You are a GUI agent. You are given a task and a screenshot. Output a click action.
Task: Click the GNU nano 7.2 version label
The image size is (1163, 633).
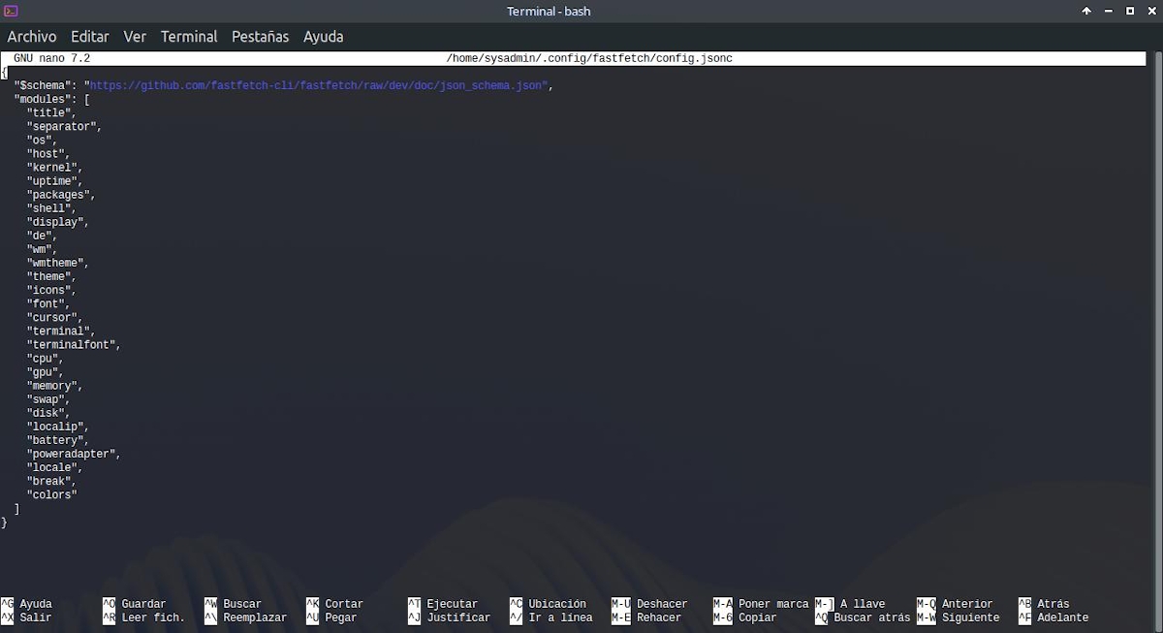click(51, 59)
